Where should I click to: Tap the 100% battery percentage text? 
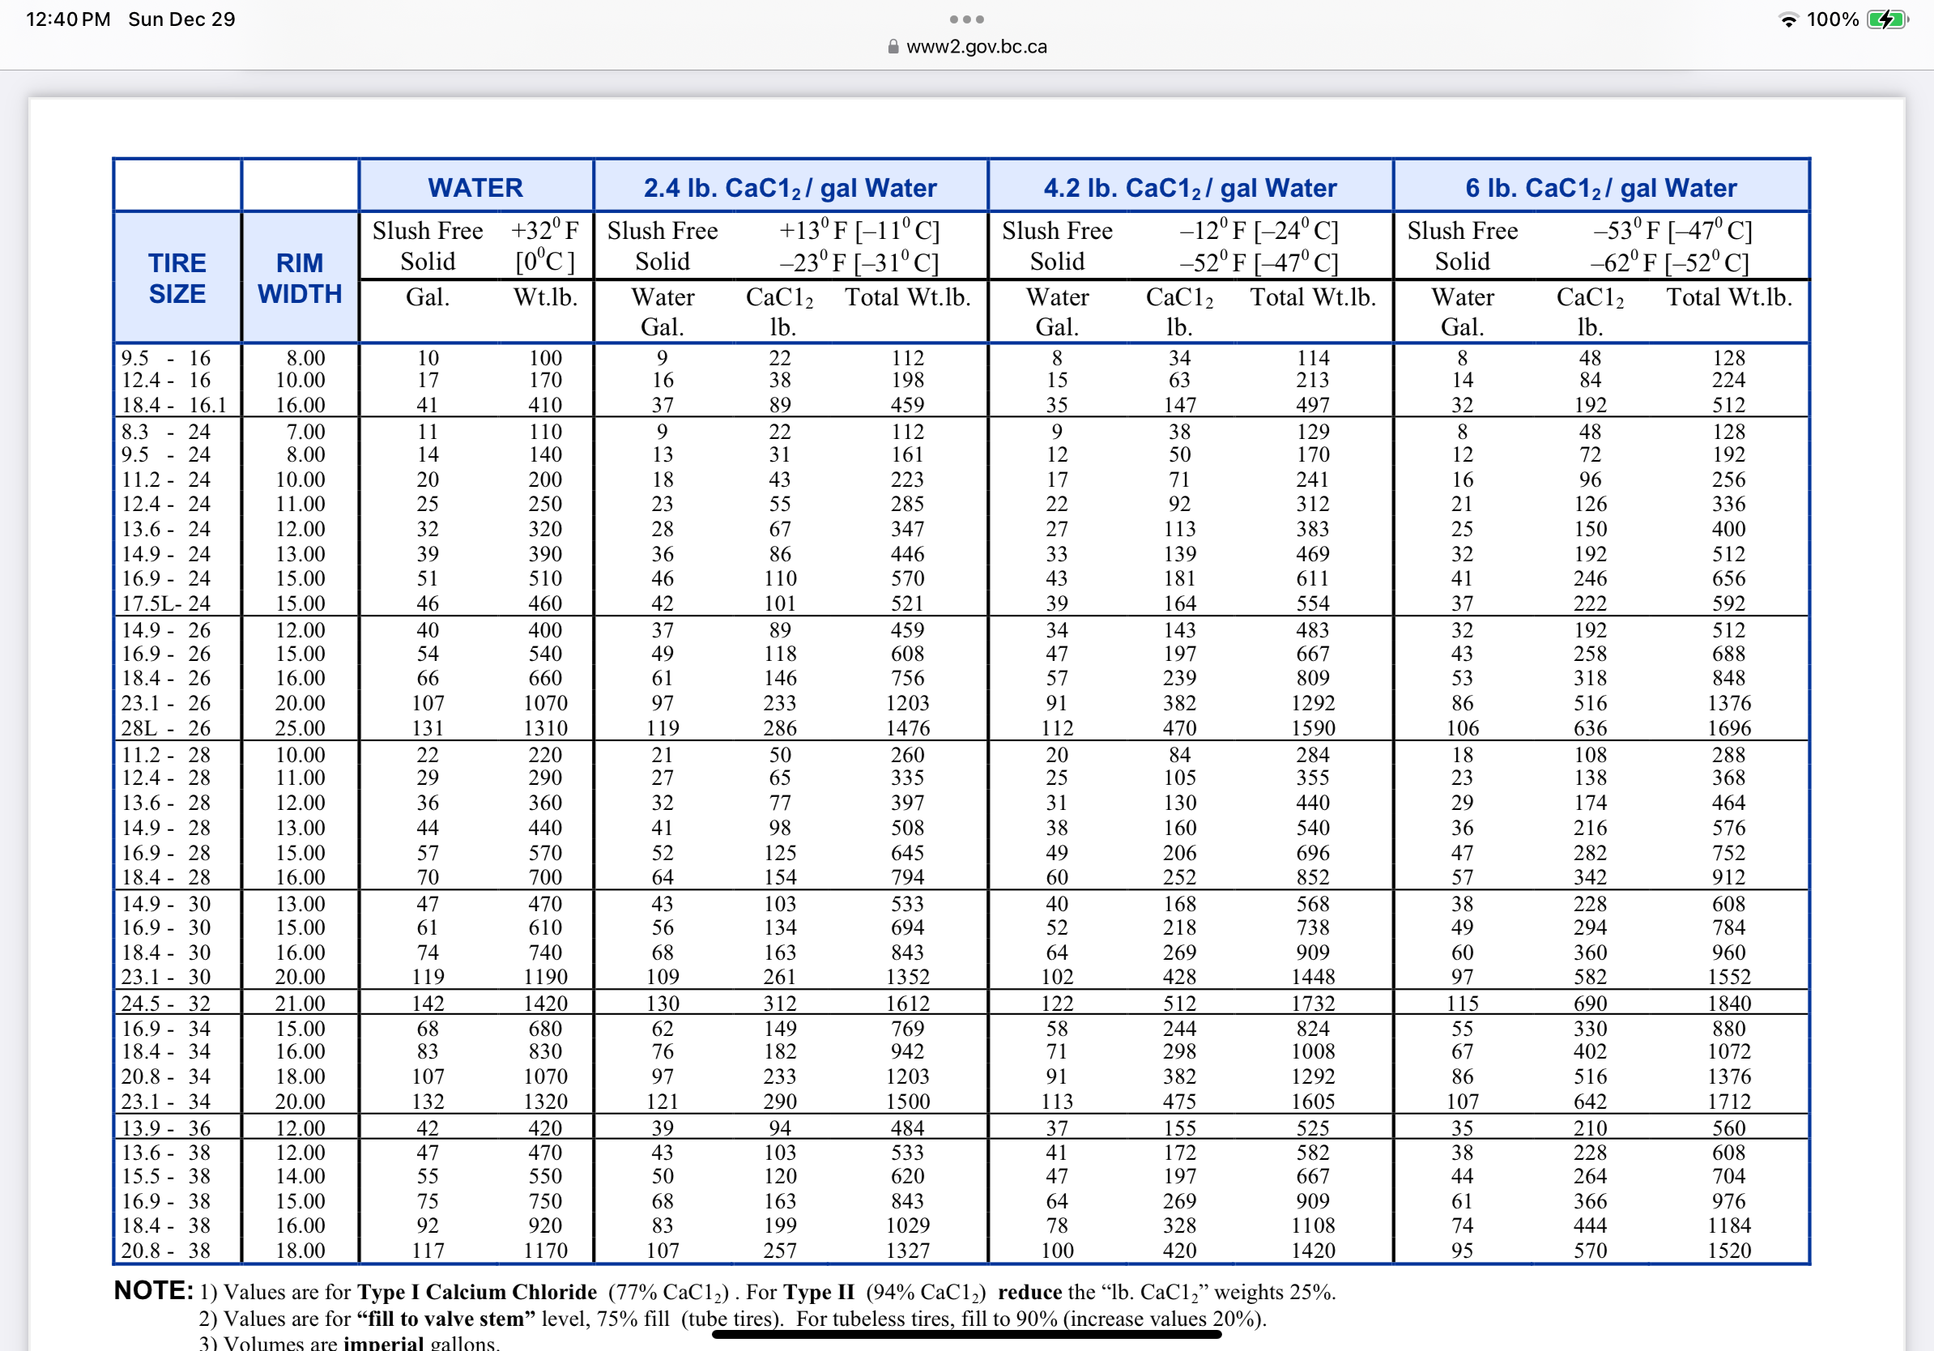(x=1832, y=19)
